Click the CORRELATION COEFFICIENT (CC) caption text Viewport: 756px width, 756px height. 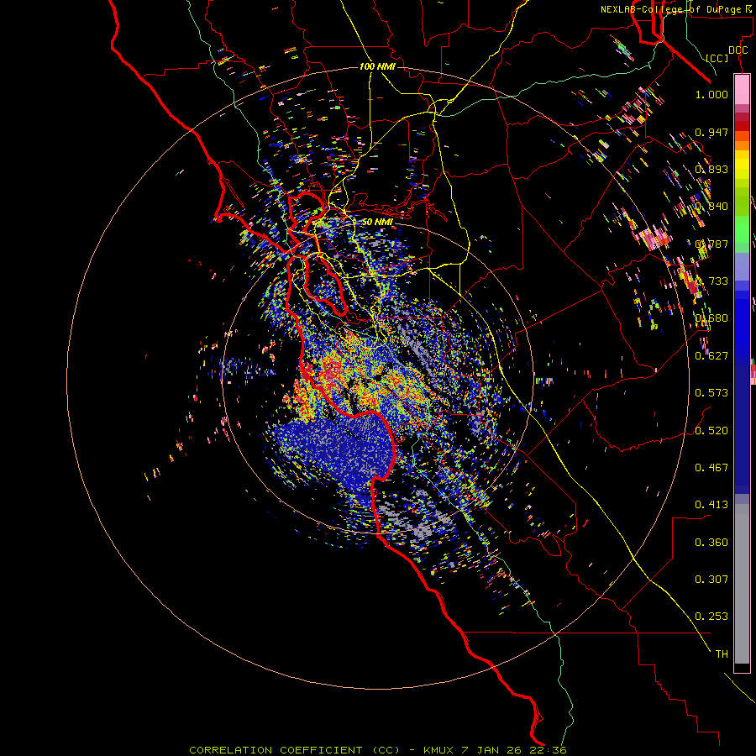point(295,750)
